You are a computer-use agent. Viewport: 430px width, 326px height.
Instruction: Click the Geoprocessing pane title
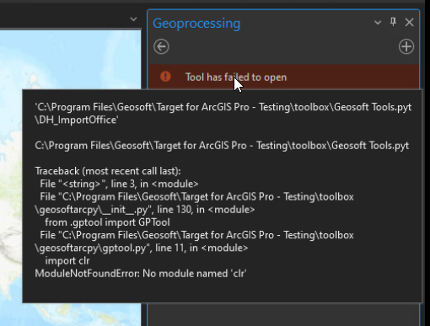tap(196, 24)
